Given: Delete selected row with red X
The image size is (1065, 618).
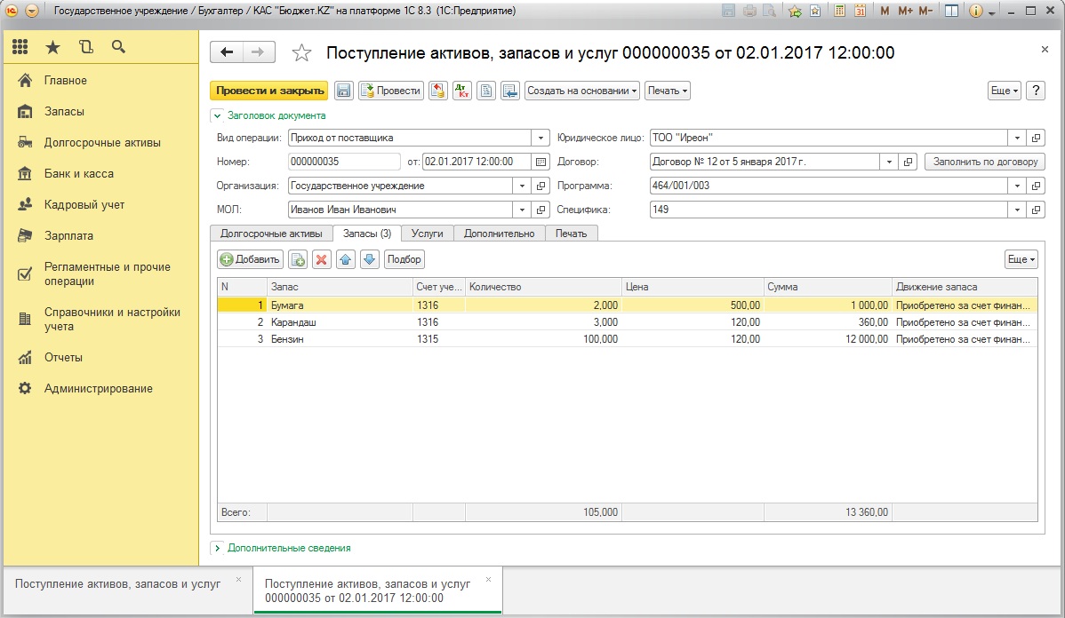Looking at the screenshot, I should tap(321, 259).
